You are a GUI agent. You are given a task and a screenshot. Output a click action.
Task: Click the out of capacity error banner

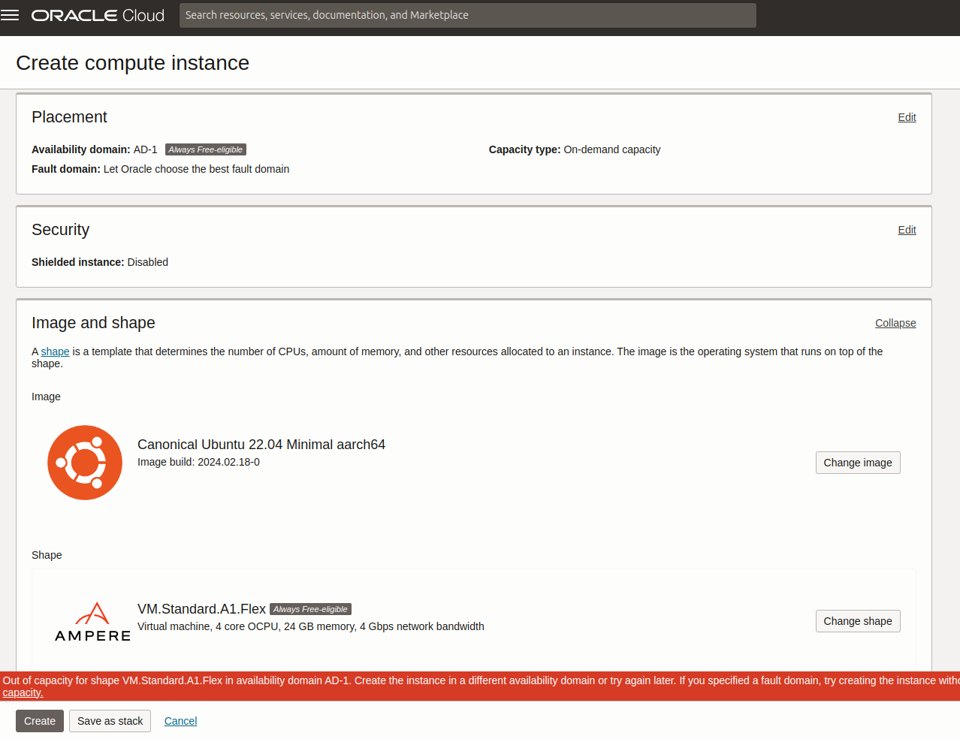480,680
